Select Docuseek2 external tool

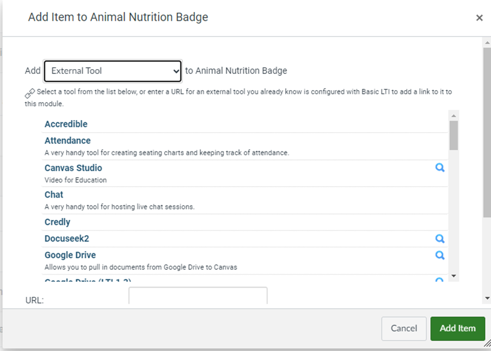click(67, 239)
